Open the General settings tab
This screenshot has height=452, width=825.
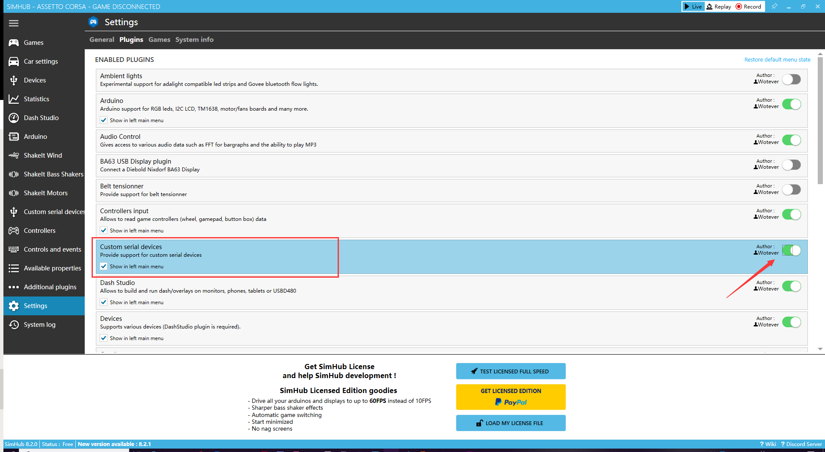(102, 39)
